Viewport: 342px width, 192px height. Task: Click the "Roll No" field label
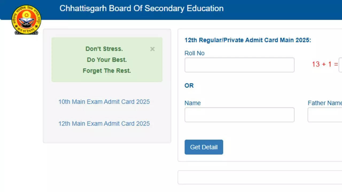[x=195, y=53]
